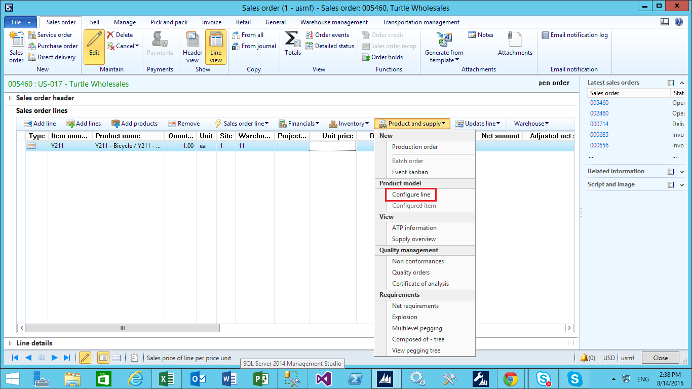Open Excel from the taskbar
Viewport: 692px width, 389px height.
point(167,379)
